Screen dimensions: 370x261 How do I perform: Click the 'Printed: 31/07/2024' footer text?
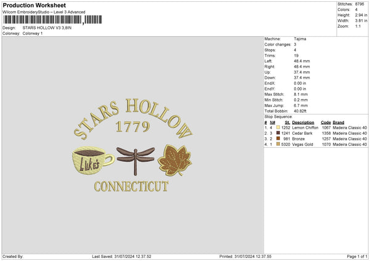tap(245, 257)
